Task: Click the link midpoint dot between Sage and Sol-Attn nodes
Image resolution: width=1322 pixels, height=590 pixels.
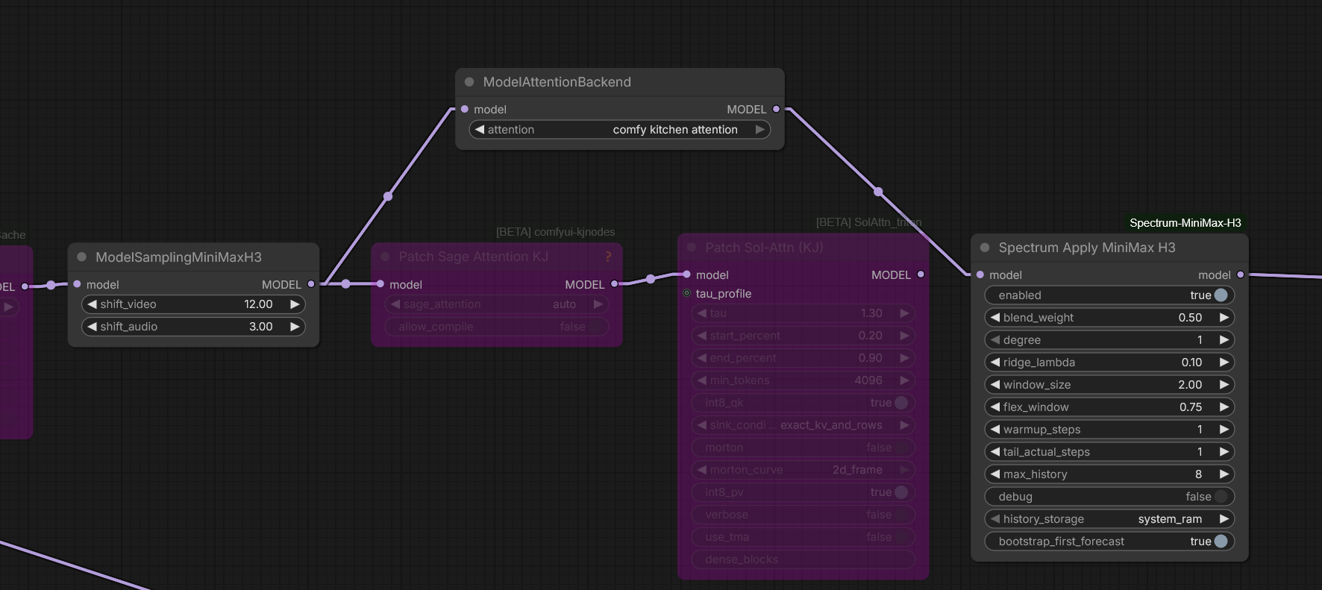Action: 651,278
